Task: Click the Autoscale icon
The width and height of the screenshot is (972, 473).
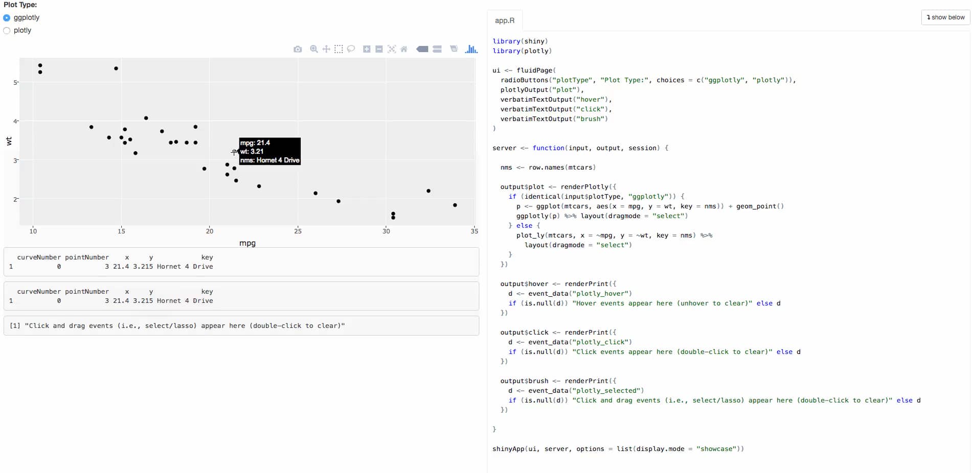Action: click(392, 49)
